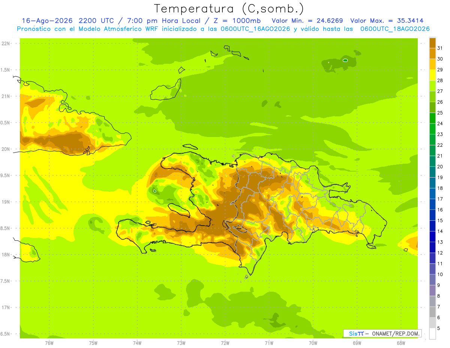Image resolution: width=450 pixels, height=348 pixels.
Task: Click the '75W' longitude axis label
Action: click(x=93, y=343)
